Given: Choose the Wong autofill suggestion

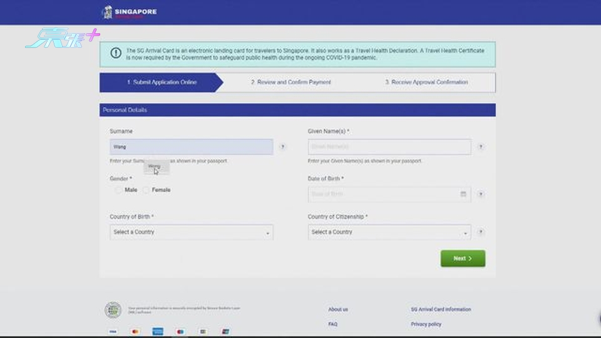Looking at the screenshot, I should [x=157, y=166].
